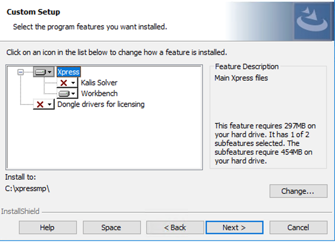Viewport: 335px width, 242px height.
Task: Select the Xpress feature label
Action: coord(68,72)
